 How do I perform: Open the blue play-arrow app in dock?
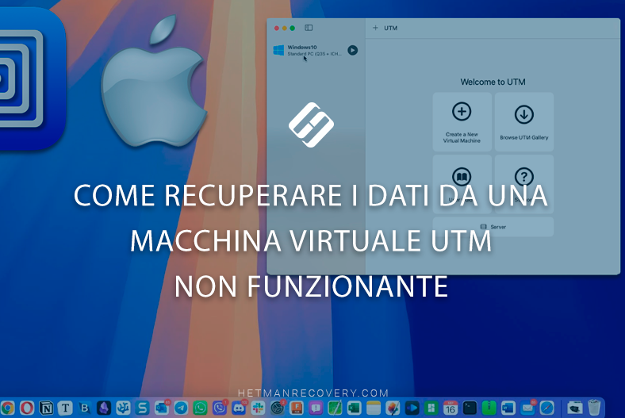[x=412, y=408]
